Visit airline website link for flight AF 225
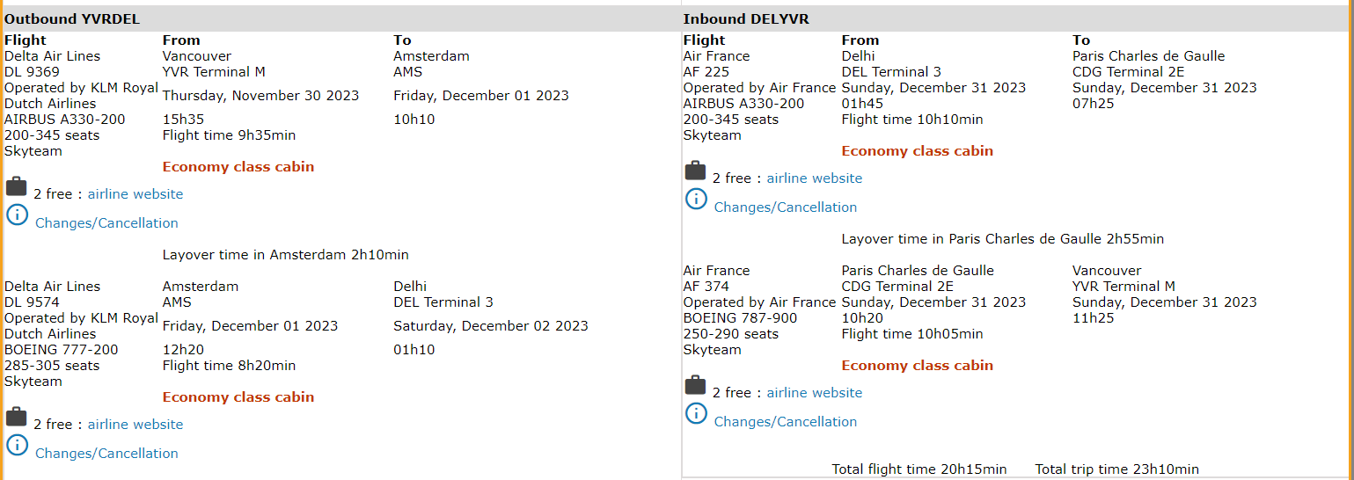 [x=815, y=178]
